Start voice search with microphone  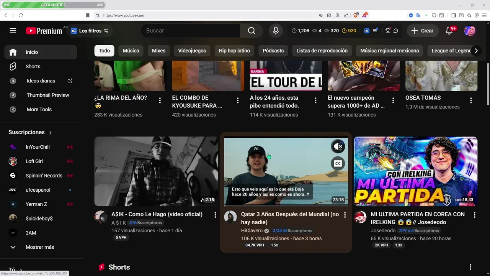click(x=276, y=31)
